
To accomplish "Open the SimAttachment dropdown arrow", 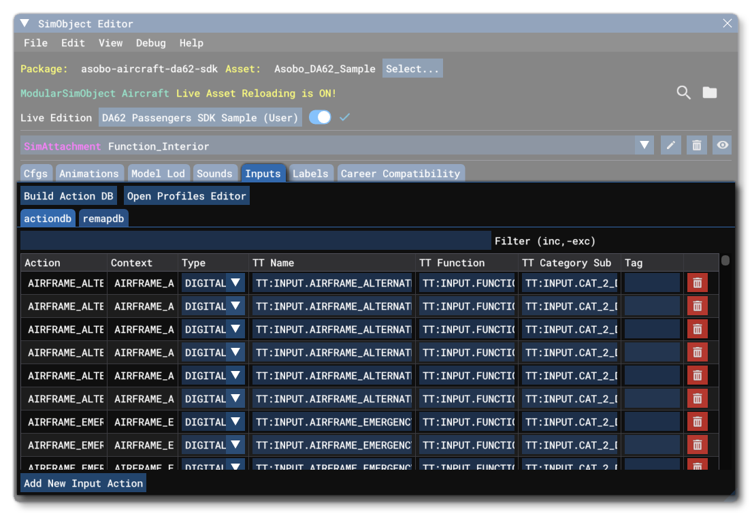I will 643,145.
